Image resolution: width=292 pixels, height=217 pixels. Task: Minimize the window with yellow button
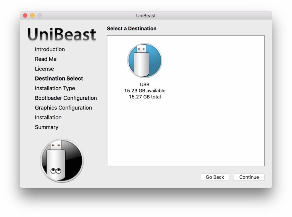33,15
